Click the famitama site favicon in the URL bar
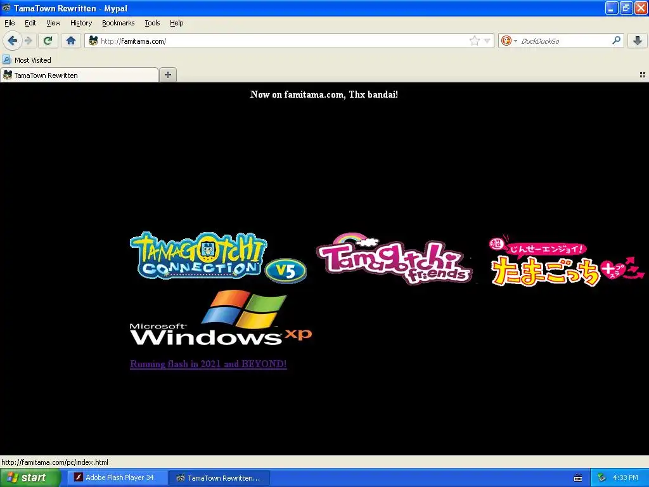Viewport: 649px width, 487px height. pyautogui.click(x=93, y=41)
